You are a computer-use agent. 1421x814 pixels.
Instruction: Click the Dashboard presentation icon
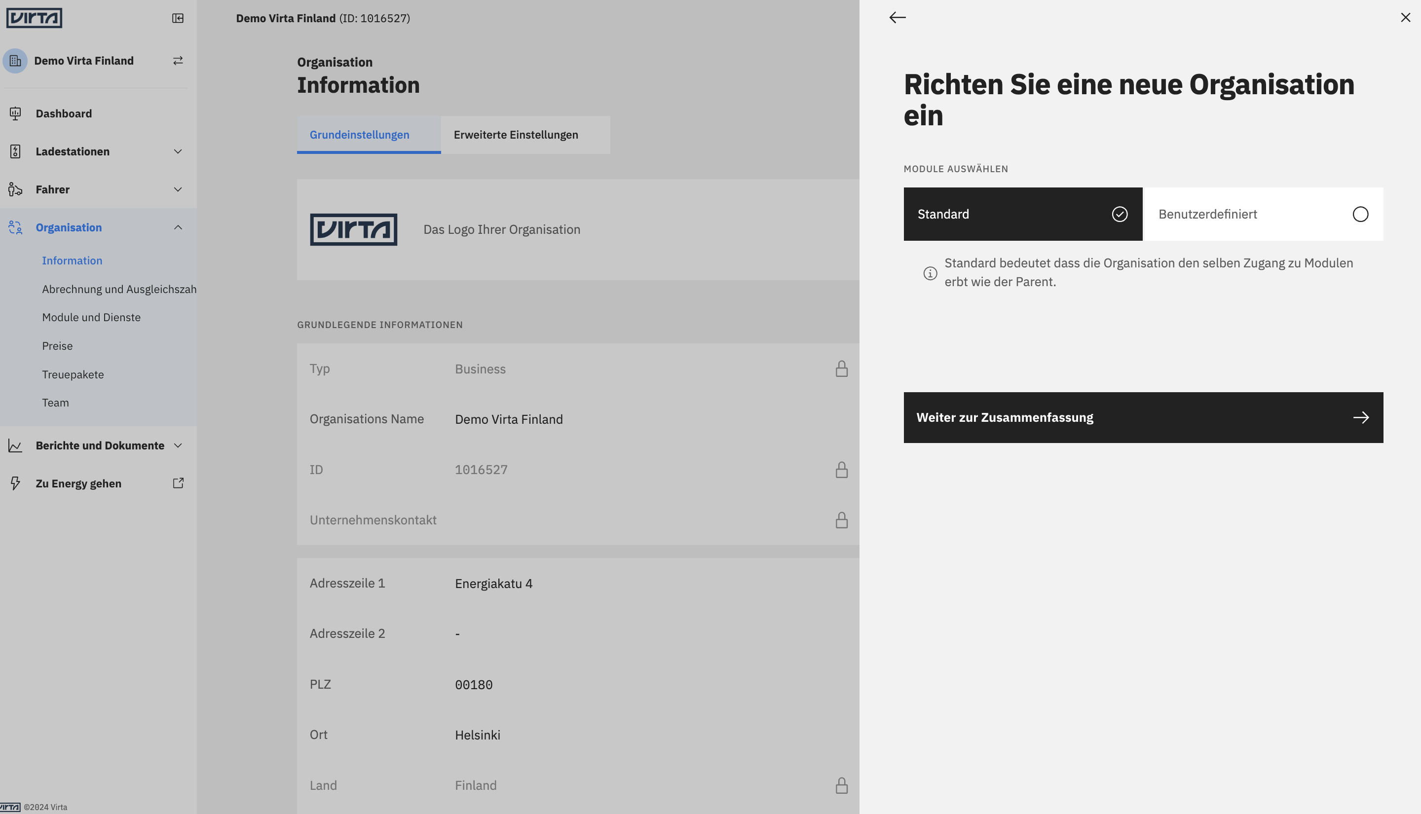15,113
